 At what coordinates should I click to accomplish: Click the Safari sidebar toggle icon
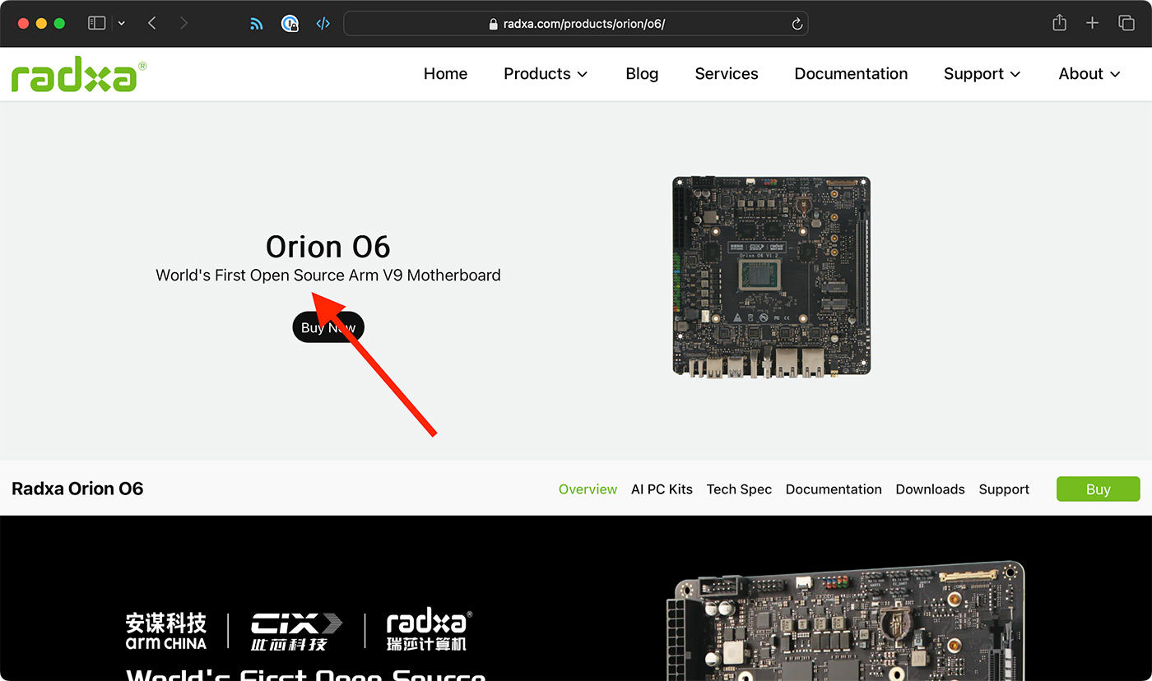[x=97, y=23]
